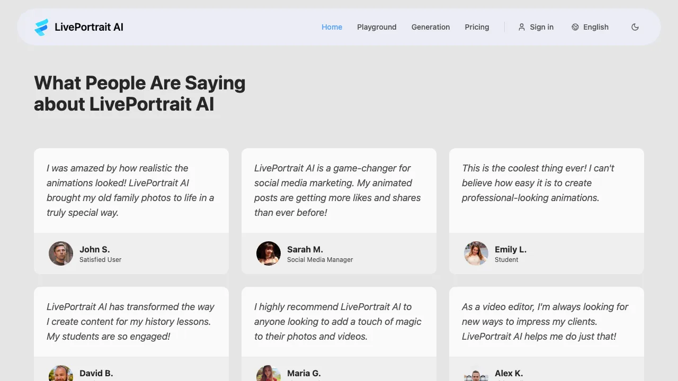Toggle dark mode with the moon icon
The height and width of the screenshot is (381, 678).
pyautogui.click(x=635, y=27)
